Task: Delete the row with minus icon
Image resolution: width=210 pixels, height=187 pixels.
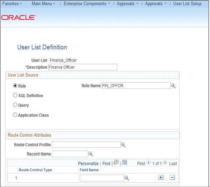Action: tap(172, 177)
